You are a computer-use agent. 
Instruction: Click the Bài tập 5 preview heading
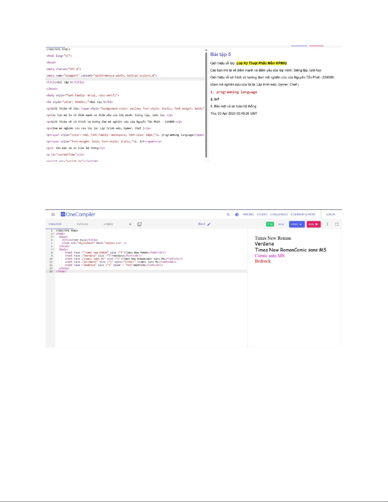coord(220,54)
